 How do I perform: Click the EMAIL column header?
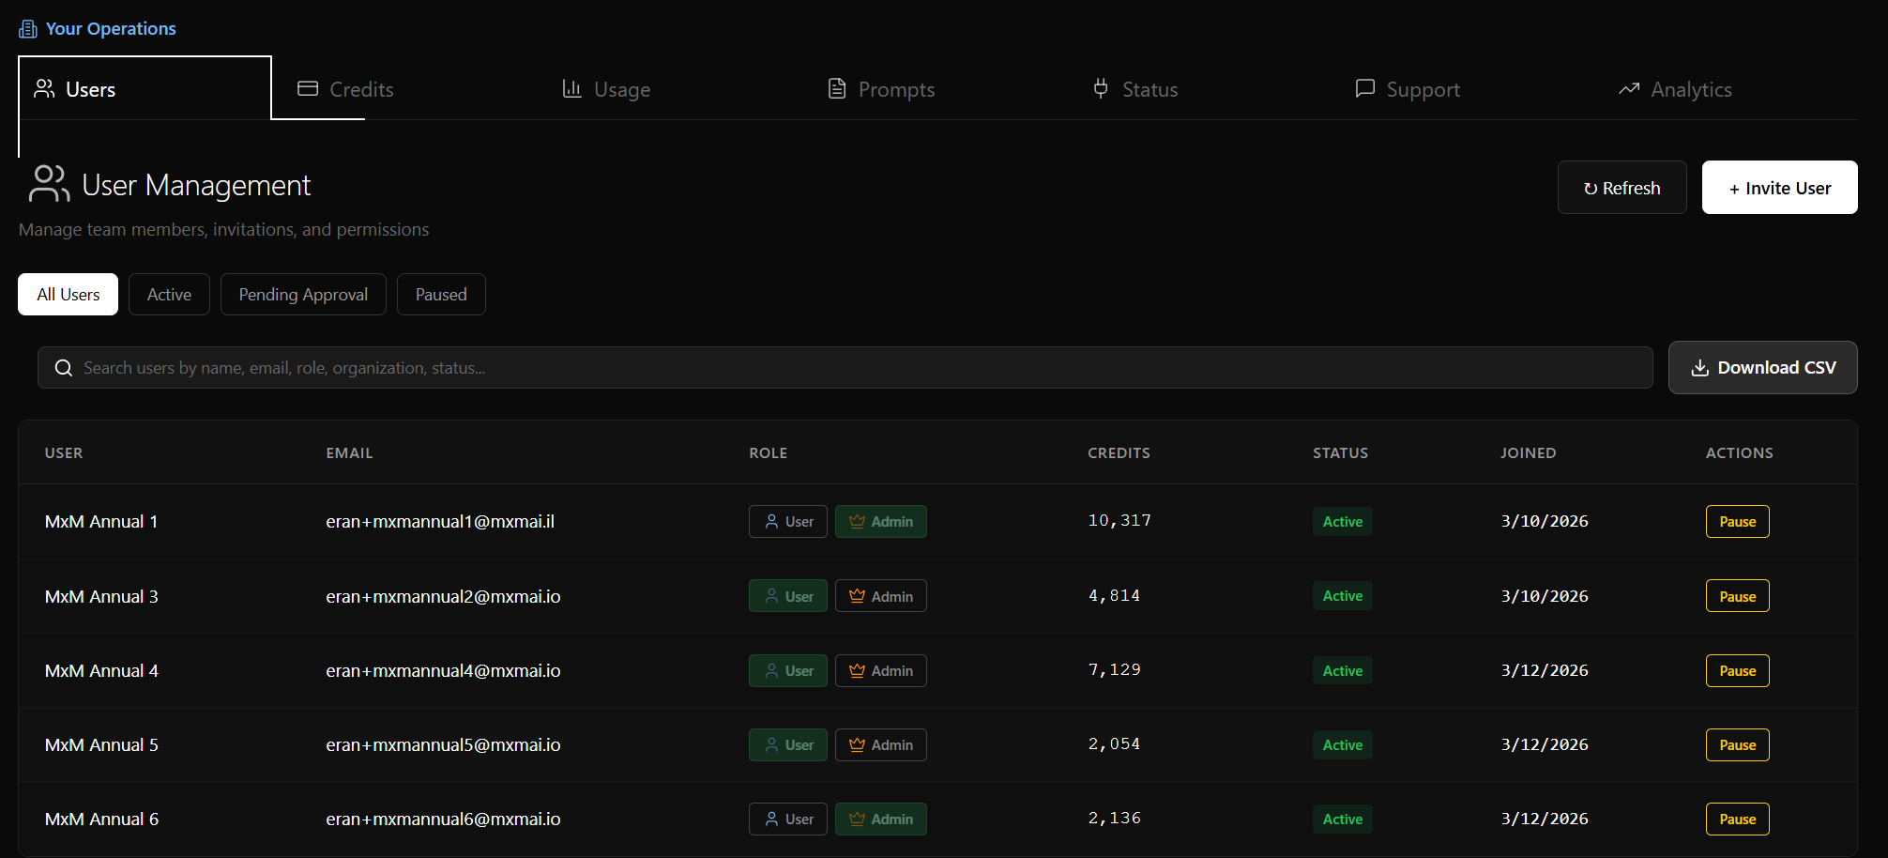pos(349,452)
